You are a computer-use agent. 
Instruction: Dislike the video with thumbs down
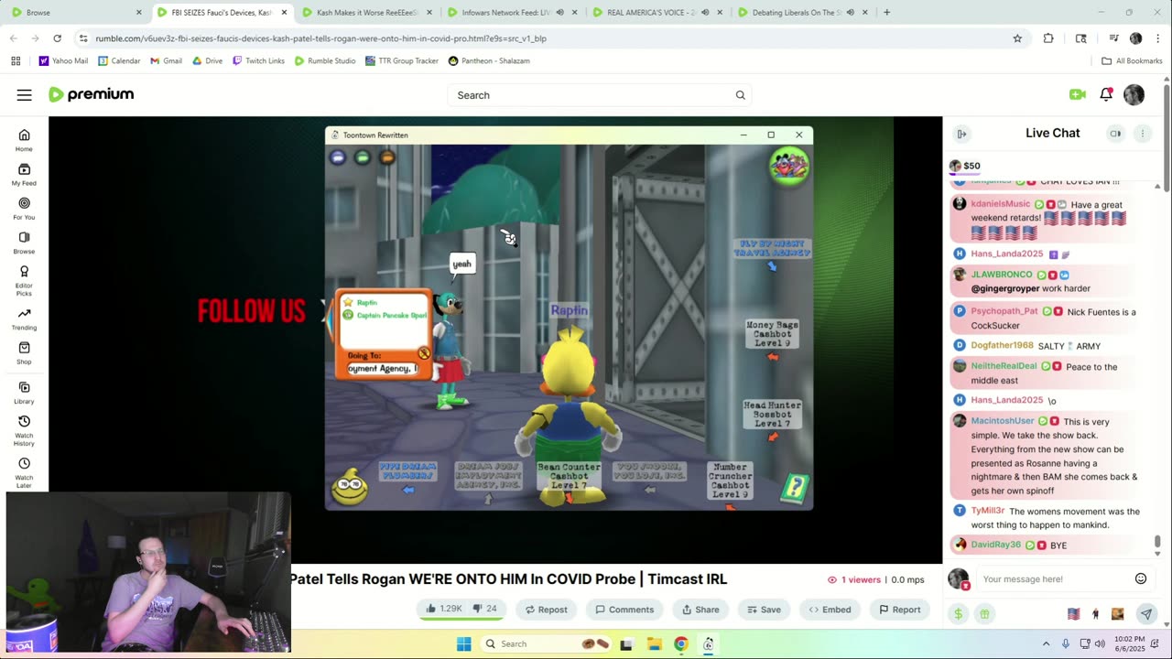(x=485, y=609)
